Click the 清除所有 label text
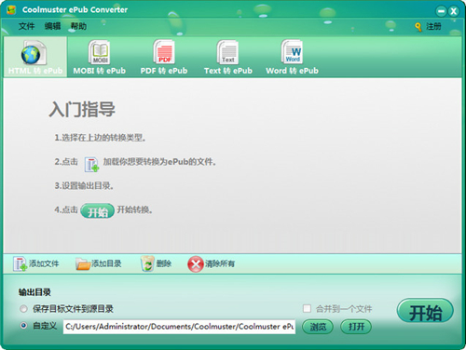 pos(220,263)
